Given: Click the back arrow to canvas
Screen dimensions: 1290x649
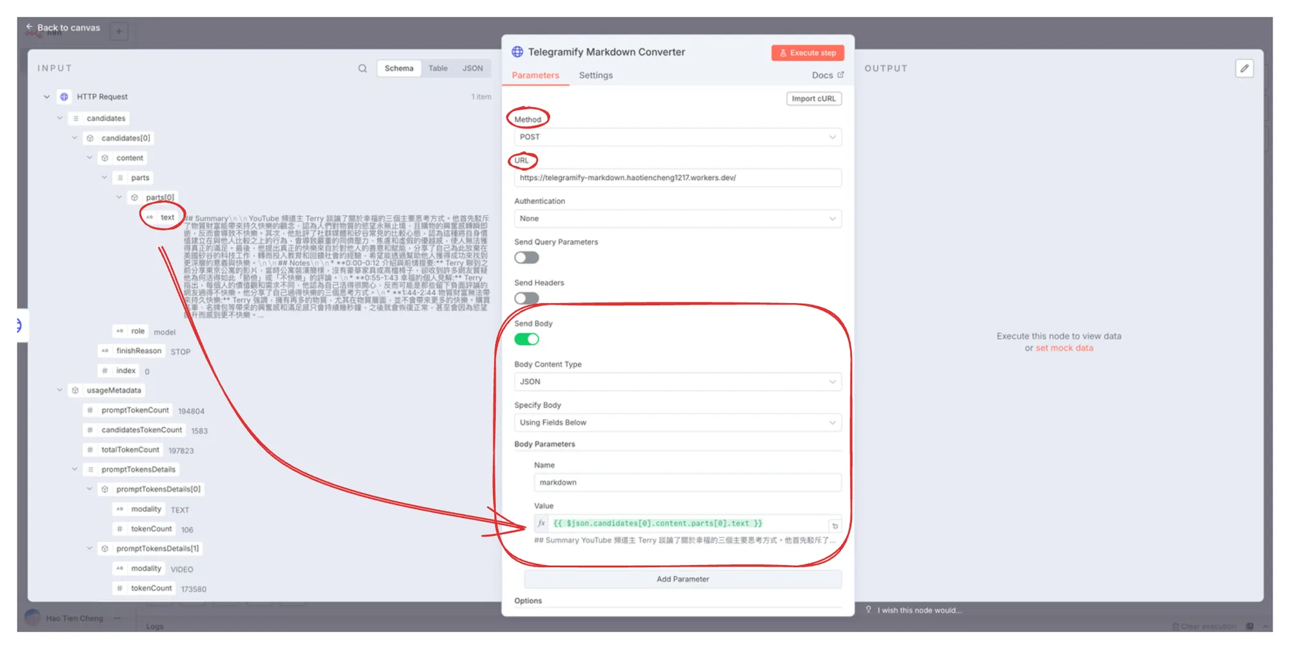Looking at the screenshot, I should pos(29,27).
